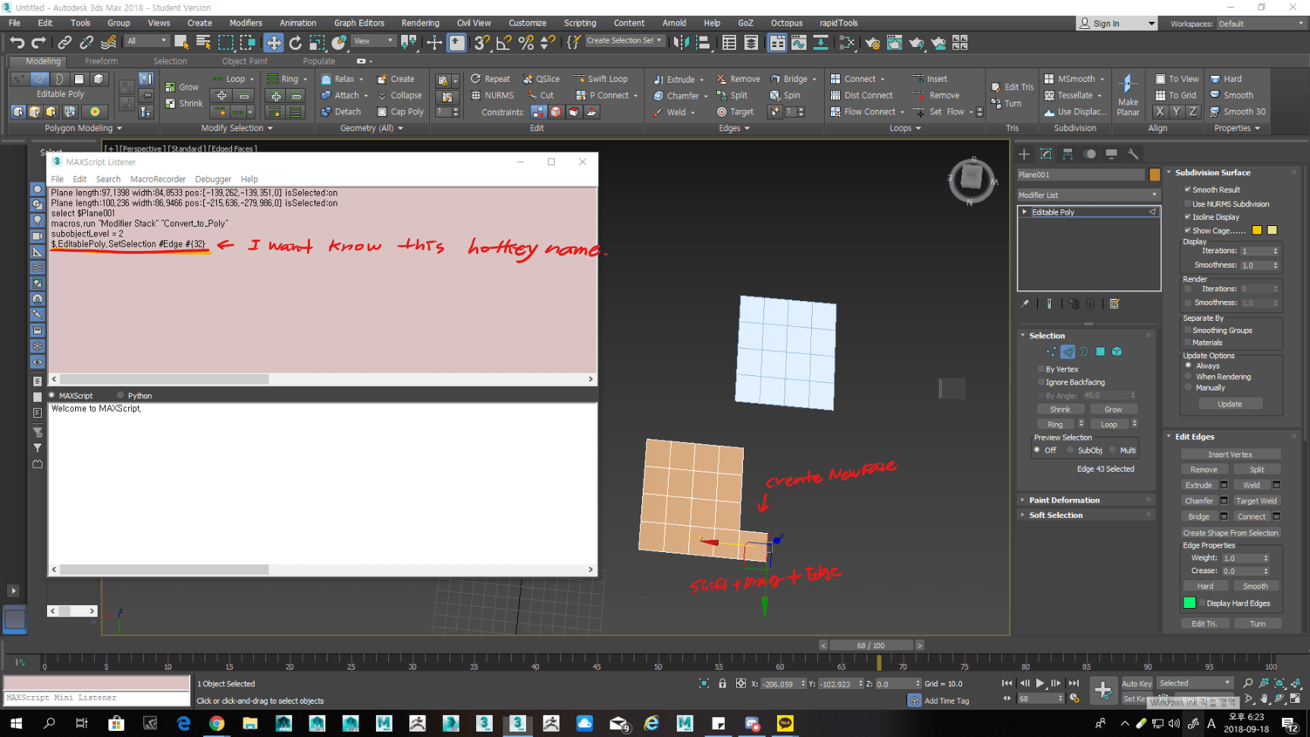Open the Plane001 object color swatch
Image resolution: width=1310 pixels, height=737 pixels.
coord(1155,175)
